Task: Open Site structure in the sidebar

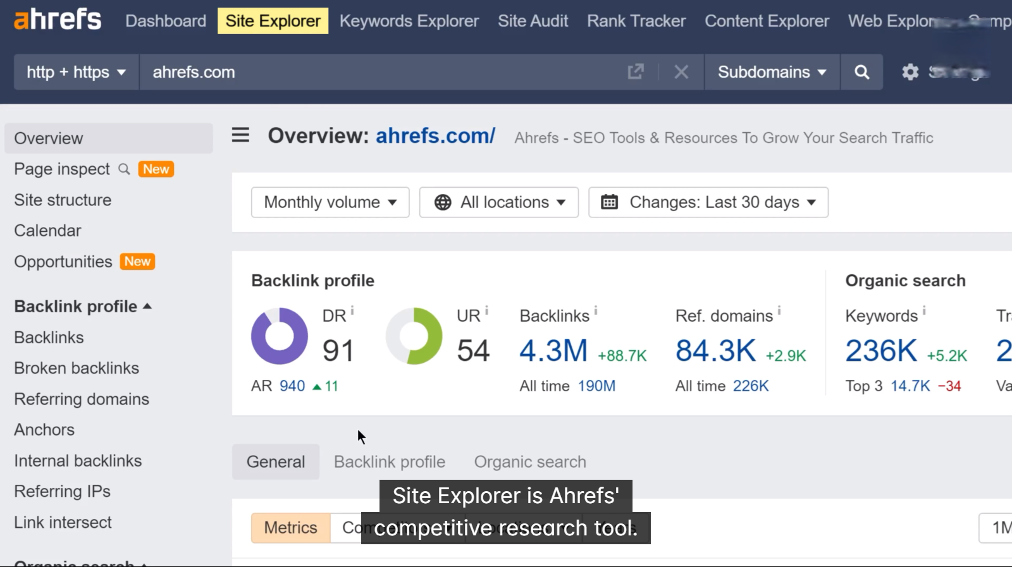Action: point(63,200)
